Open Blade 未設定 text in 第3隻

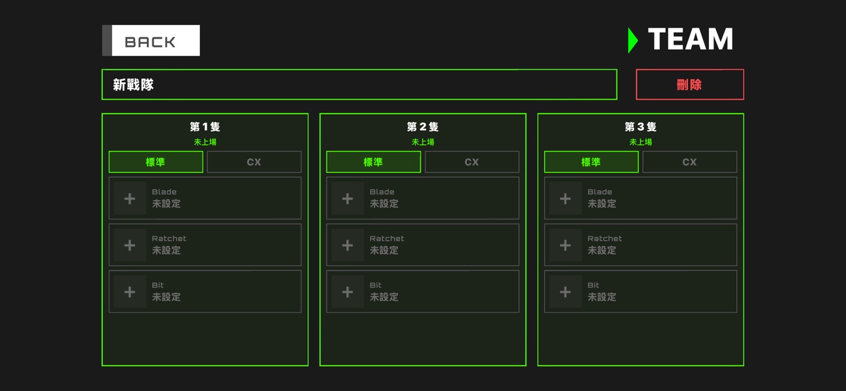(602, 204)
